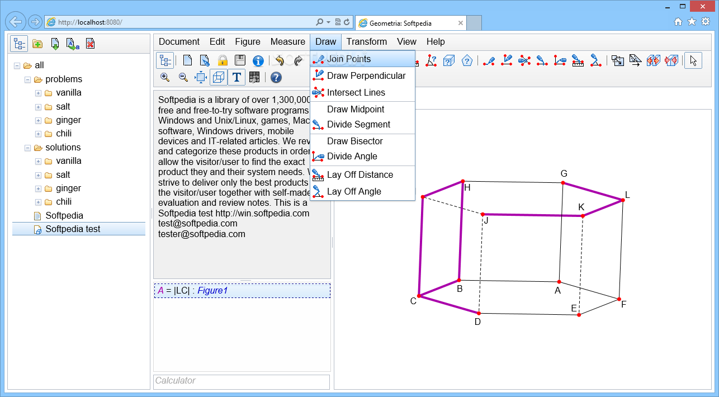Expand the salt folder under problems
This screenshot has width=719, height=397.
click(38, 106)
